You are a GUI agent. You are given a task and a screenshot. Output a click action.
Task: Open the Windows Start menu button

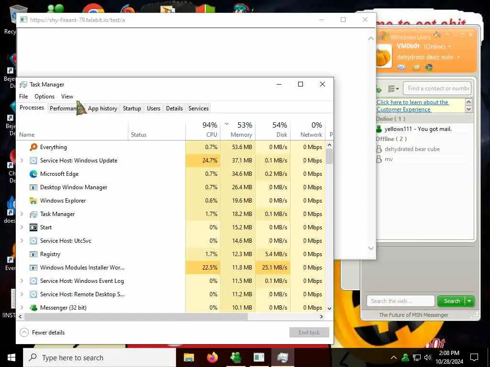pyautogui.click(x=11, y=357)
